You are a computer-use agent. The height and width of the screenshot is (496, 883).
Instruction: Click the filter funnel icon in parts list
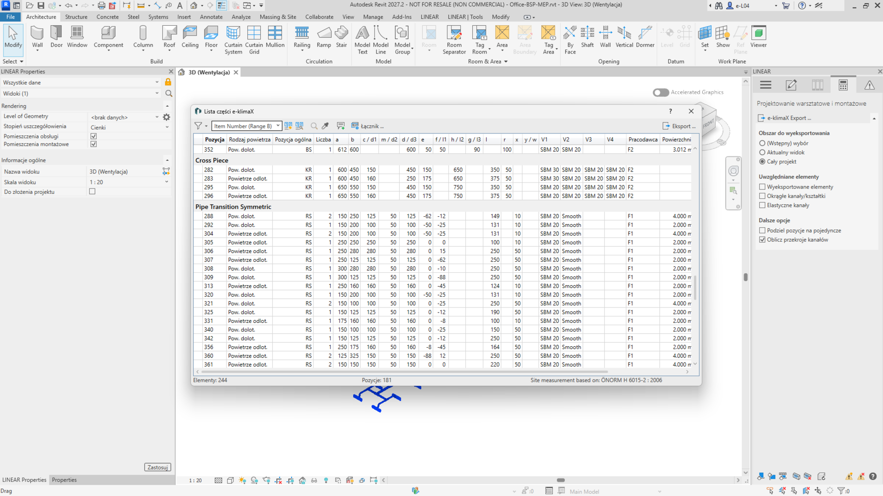click(x=198, y=126)
